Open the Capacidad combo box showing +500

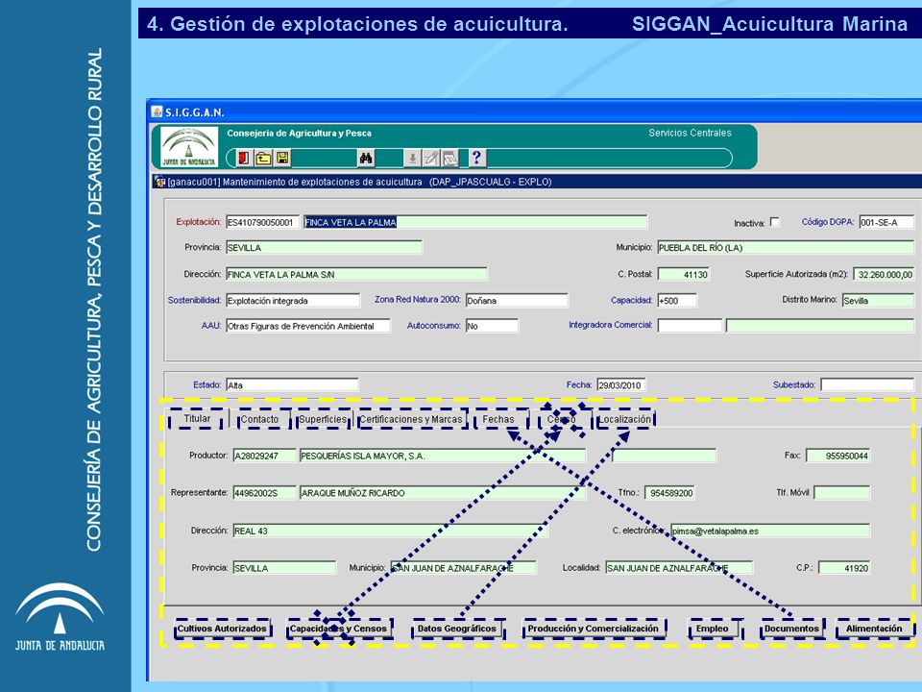[677, 301]
